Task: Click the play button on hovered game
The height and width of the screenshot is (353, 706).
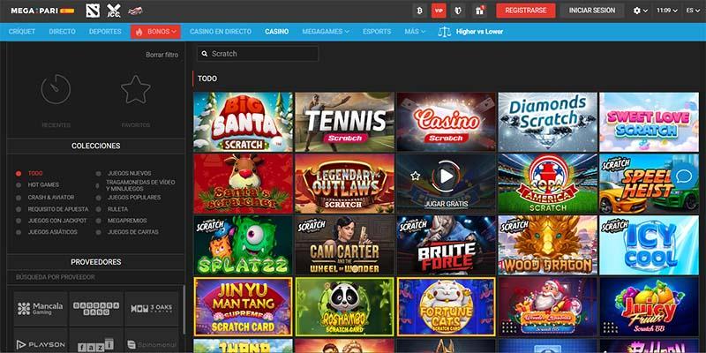Action: (x=447, y=176)
